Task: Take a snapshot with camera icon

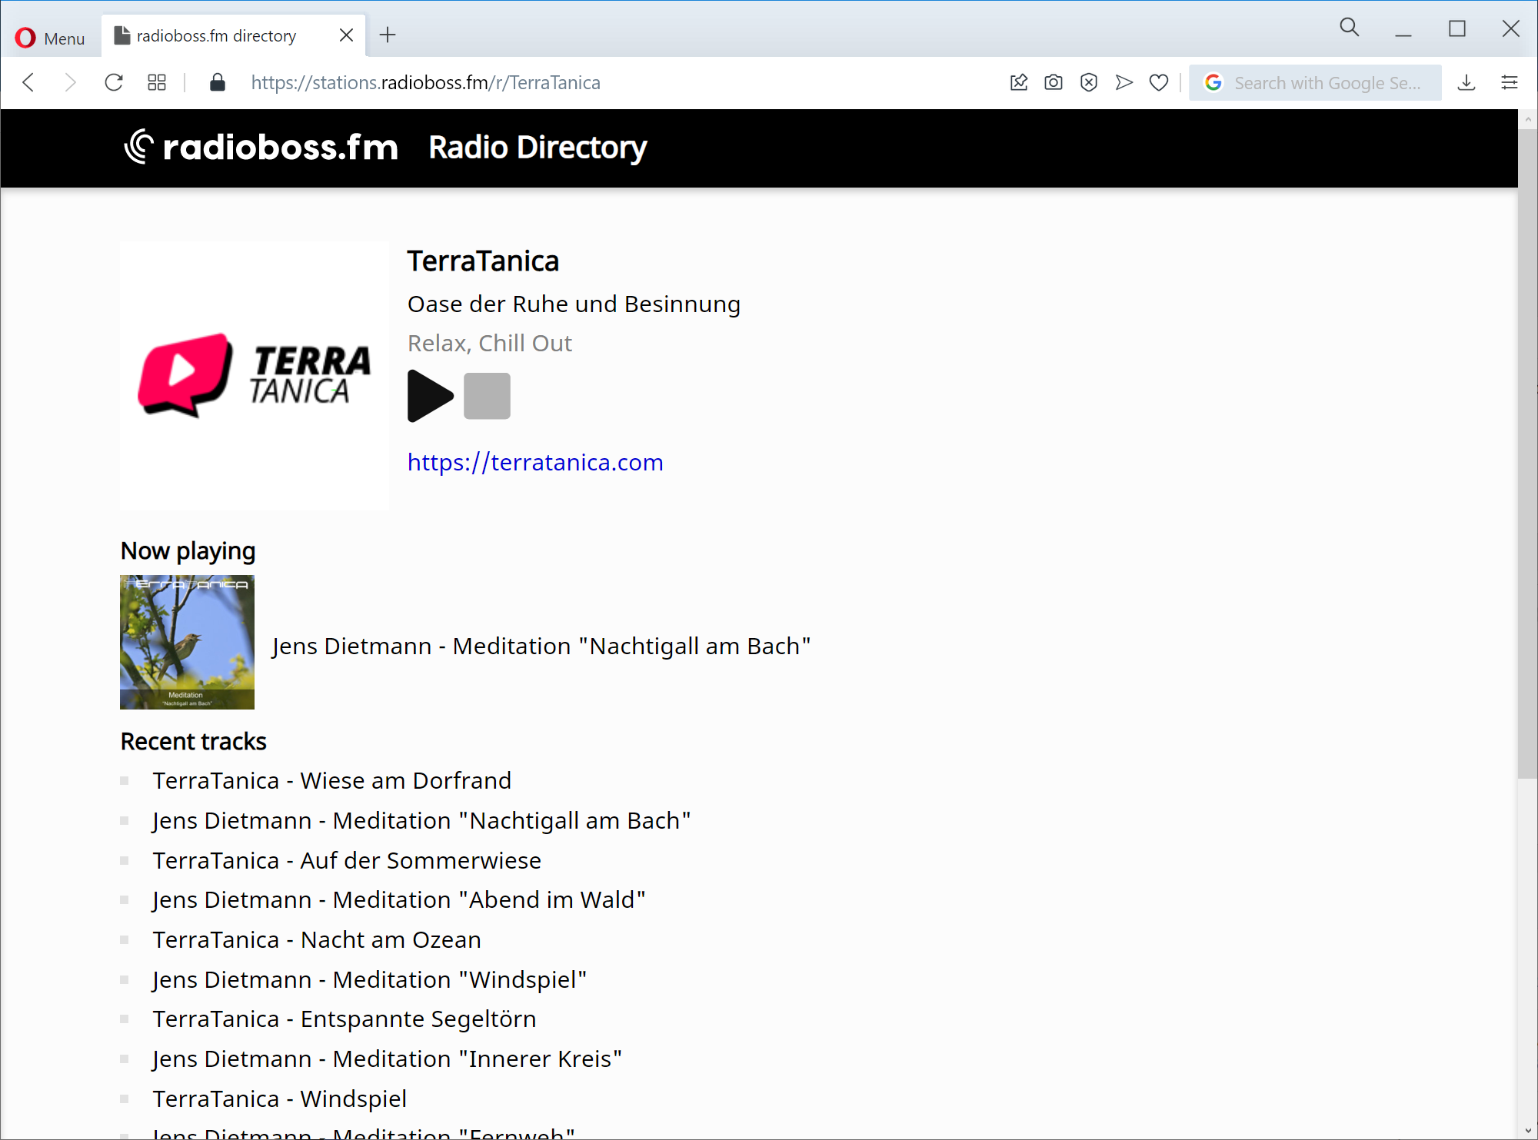Action: tap(1054, 82)
